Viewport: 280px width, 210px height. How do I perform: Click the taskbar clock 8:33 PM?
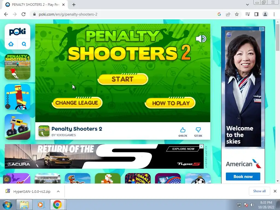pos(266,203)
